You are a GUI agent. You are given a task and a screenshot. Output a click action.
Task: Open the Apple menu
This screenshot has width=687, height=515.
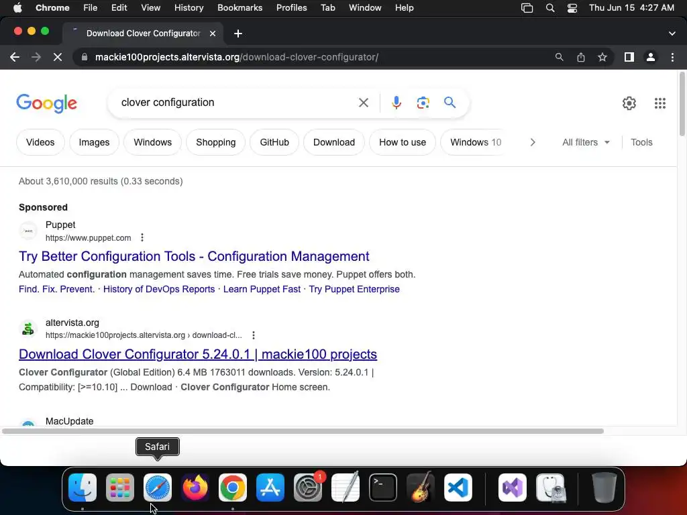tap(17, 8)
